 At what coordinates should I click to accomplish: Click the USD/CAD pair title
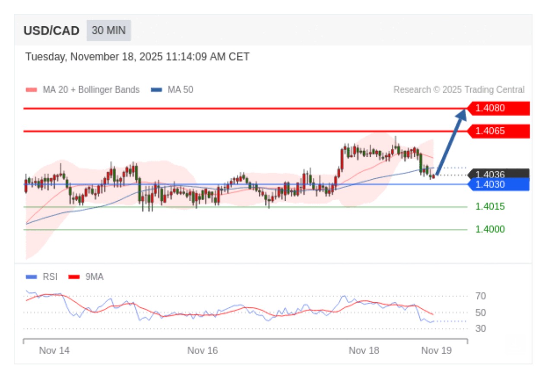[x=51, y=31]
